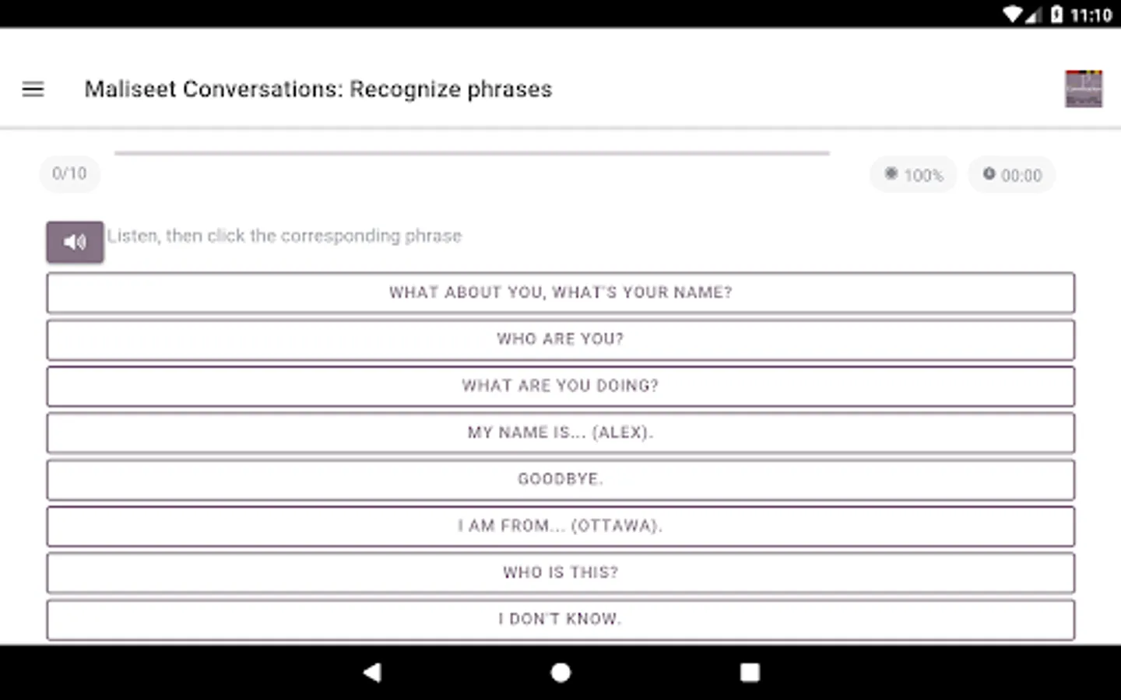Tap the 0/10 progress counter
The width and height of the screenshot is (1121, 700).
tap(69, 173)
